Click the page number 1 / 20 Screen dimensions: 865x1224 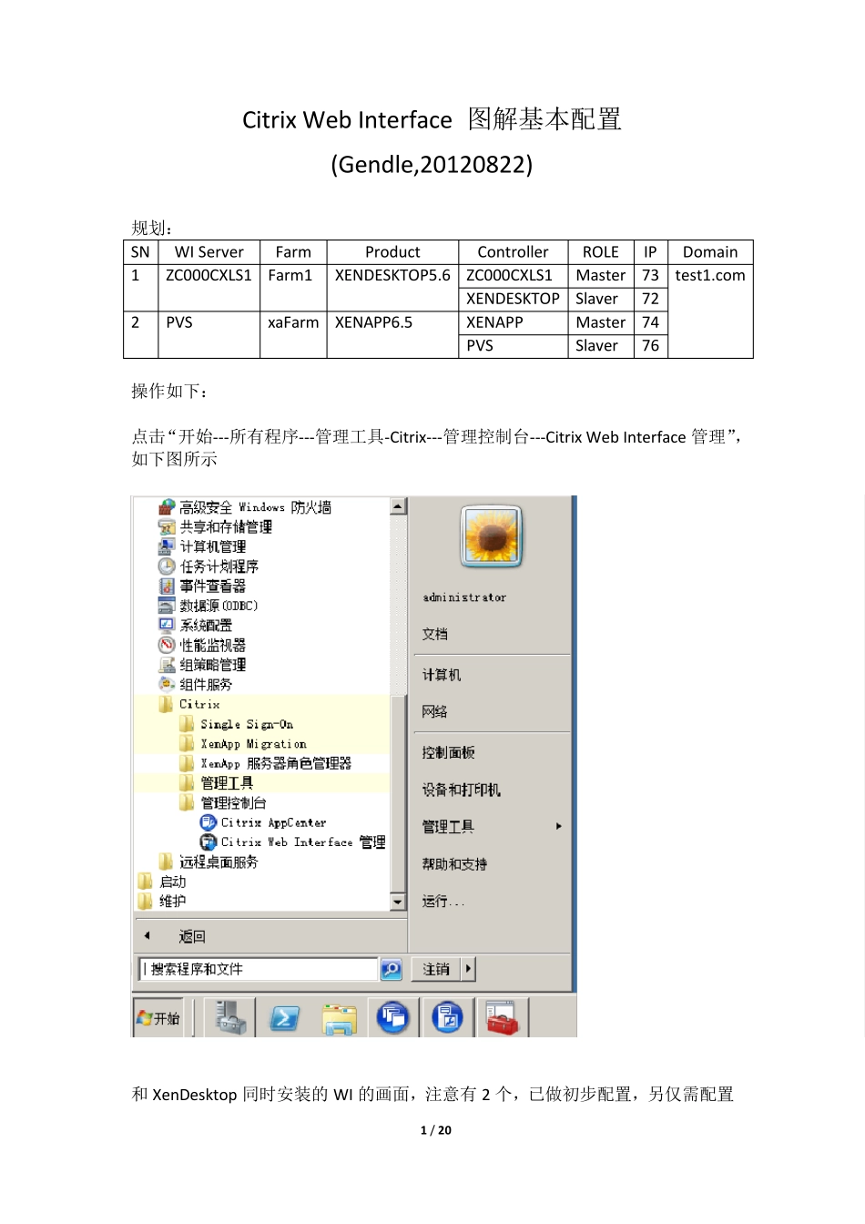coord(435,1130)
